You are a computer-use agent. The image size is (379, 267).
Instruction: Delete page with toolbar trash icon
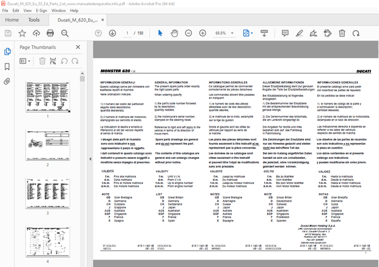click(342, 33)
